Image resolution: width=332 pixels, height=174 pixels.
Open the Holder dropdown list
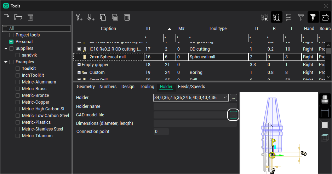click(226, 98)
